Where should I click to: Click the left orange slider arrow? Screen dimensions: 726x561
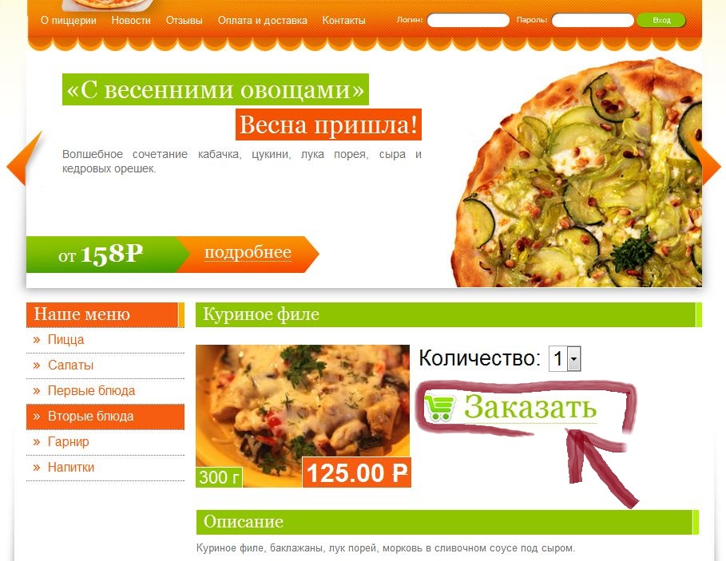(24, 159)
